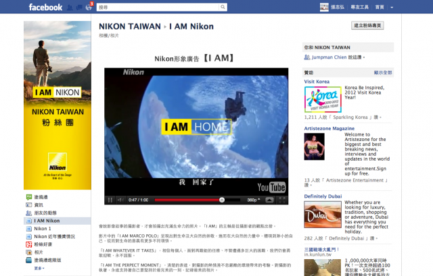Open Definitely Dubai ad title

pyautogui.click(x=323, y=196)
